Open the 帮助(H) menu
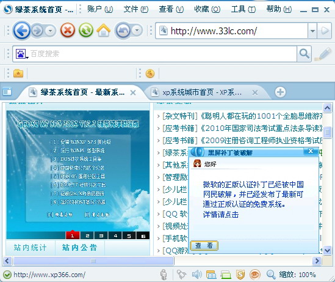Viewport: 335px width, 282px height. [279, 9]
